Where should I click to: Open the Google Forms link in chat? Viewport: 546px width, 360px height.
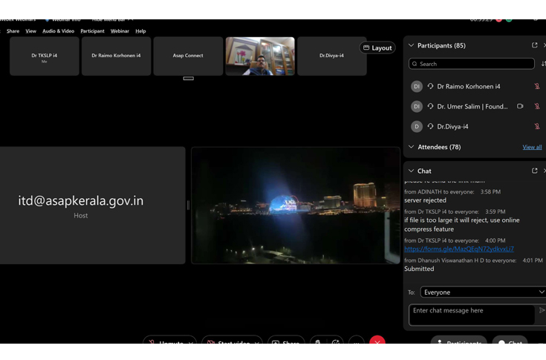(458, 249)
